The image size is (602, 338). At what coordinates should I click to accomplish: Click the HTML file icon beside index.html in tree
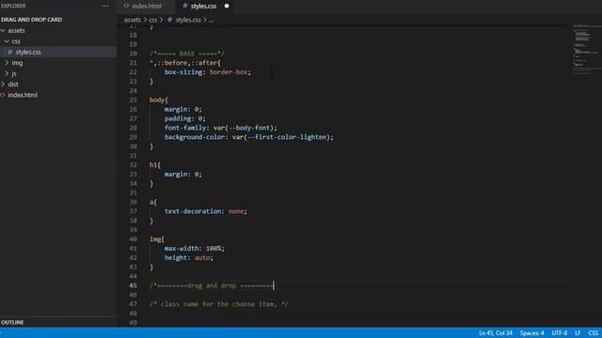[3, 95]
